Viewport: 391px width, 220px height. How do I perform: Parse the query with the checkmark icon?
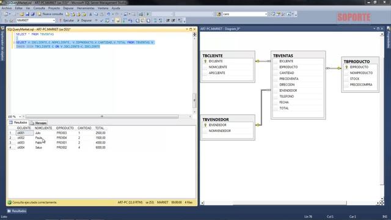(x=101, y=20)
